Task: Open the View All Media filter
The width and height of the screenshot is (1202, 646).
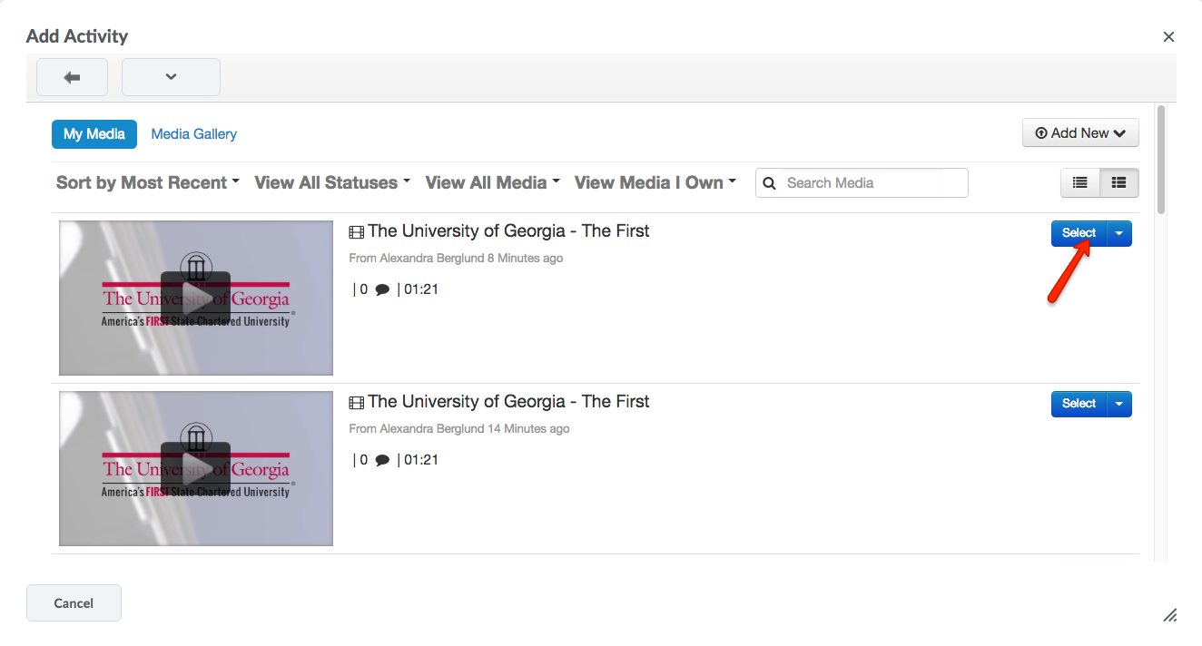Action: point(492,182)
